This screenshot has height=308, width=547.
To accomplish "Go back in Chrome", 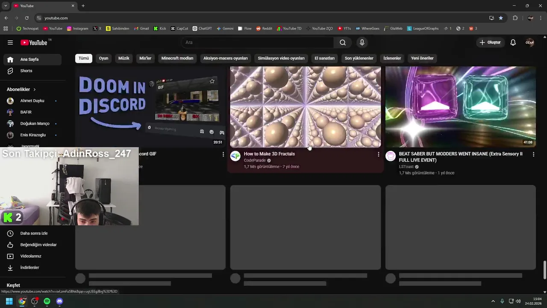I will (6, 18).
